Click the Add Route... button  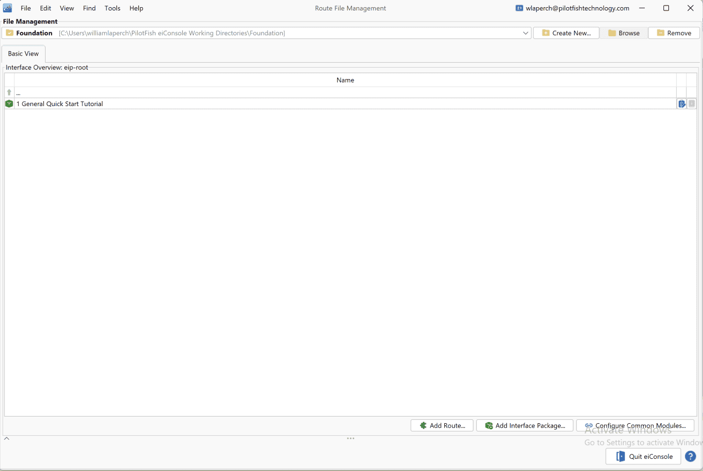(x=442, y=425)
